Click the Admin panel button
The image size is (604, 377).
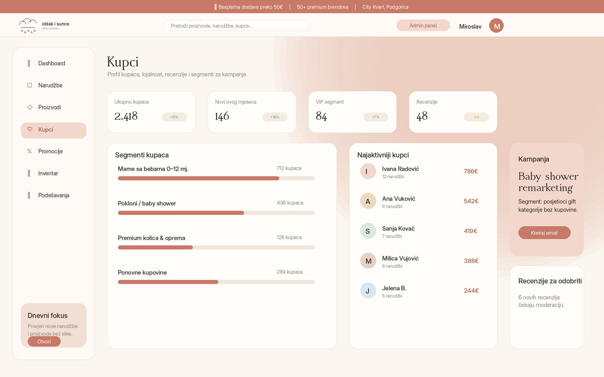coord(423,25)
